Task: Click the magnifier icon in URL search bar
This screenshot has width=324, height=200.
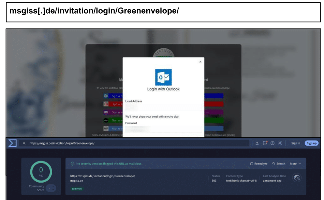Action: (x=24, y=143)
